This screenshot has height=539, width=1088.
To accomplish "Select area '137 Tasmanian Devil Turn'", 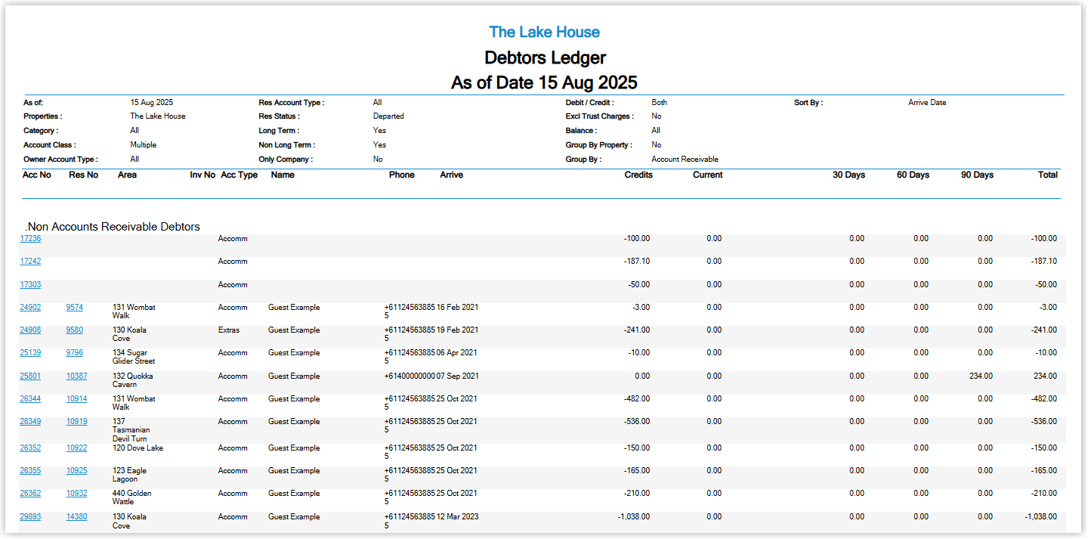I will [131, 430].
